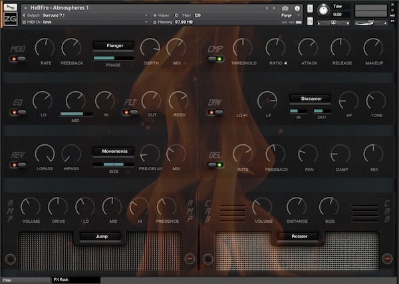Click the MOD MIX knob
Image resolution: width=399 pixels, height=284 pixels.
tap(176, 48)
